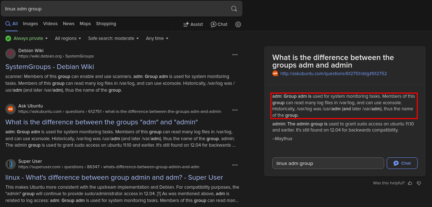The image size is (432, 207).
Task: Switch to the News tab
Action: (x=69, y=24)
